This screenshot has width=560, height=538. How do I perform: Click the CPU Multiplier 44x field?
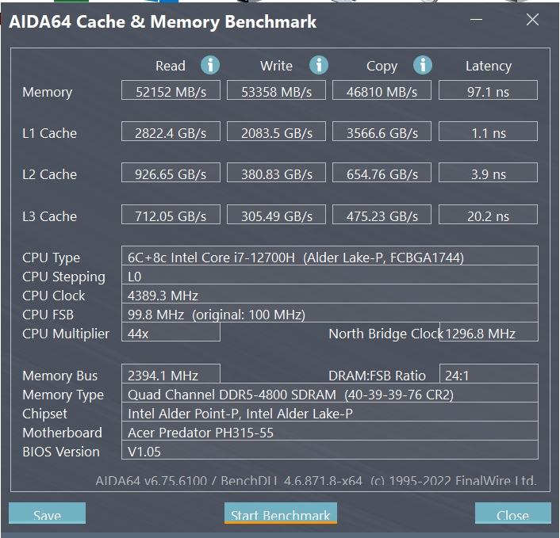pos(171,332)
